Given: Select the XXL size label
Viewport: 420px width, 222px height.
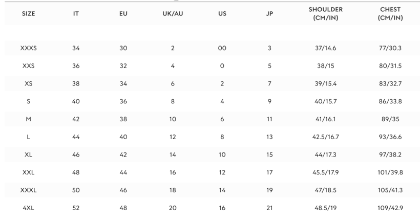Looking at the screenshot, I should click(28, 172).
